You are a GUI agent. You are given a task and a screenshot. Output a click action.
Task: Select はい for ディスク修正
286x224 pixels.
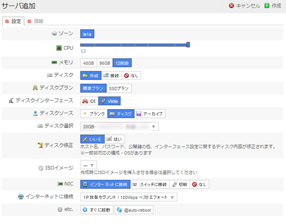tap(115, 139)
